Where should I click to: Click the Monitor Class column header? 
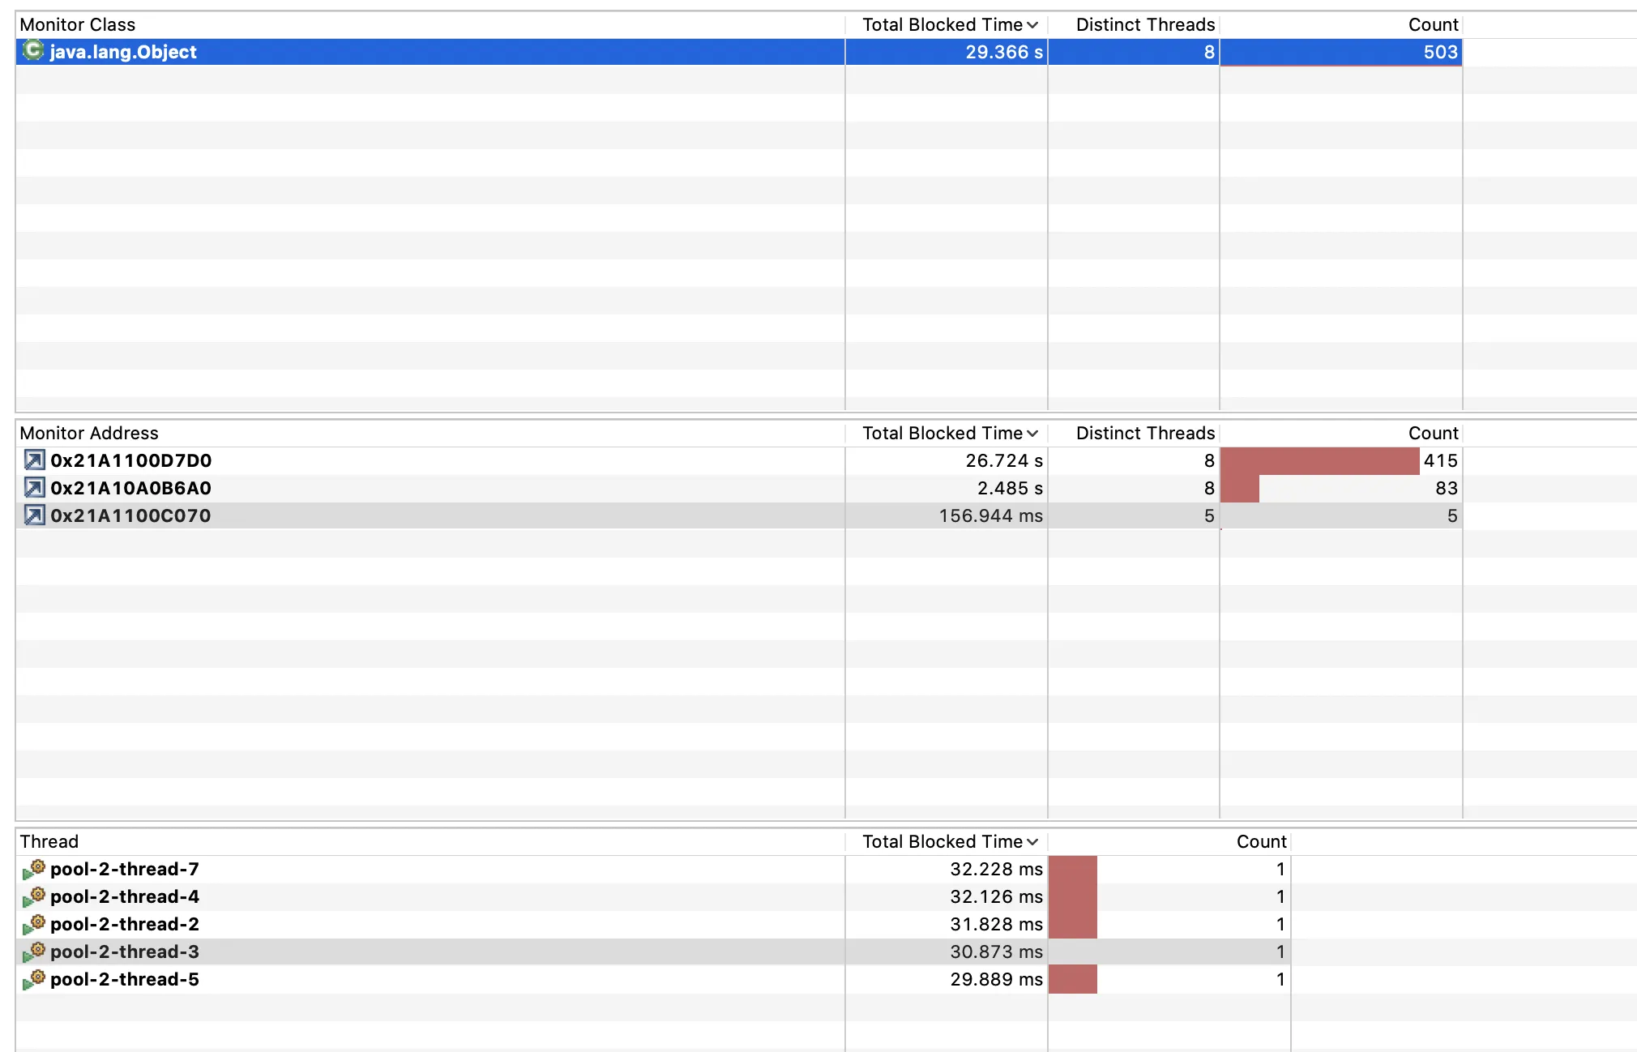[78, 24]
